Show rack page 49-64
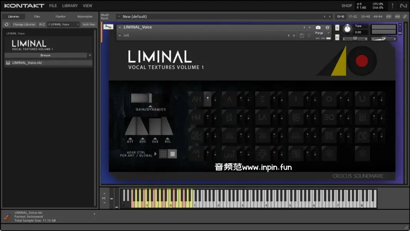410x231 pixels. [x=378, y=17]
